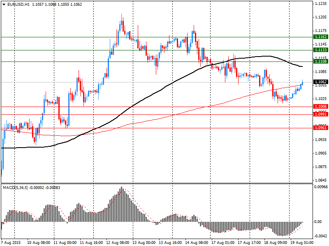
Task: Select the 1.1085 price scale value
Action: click(x=321, y=71)
